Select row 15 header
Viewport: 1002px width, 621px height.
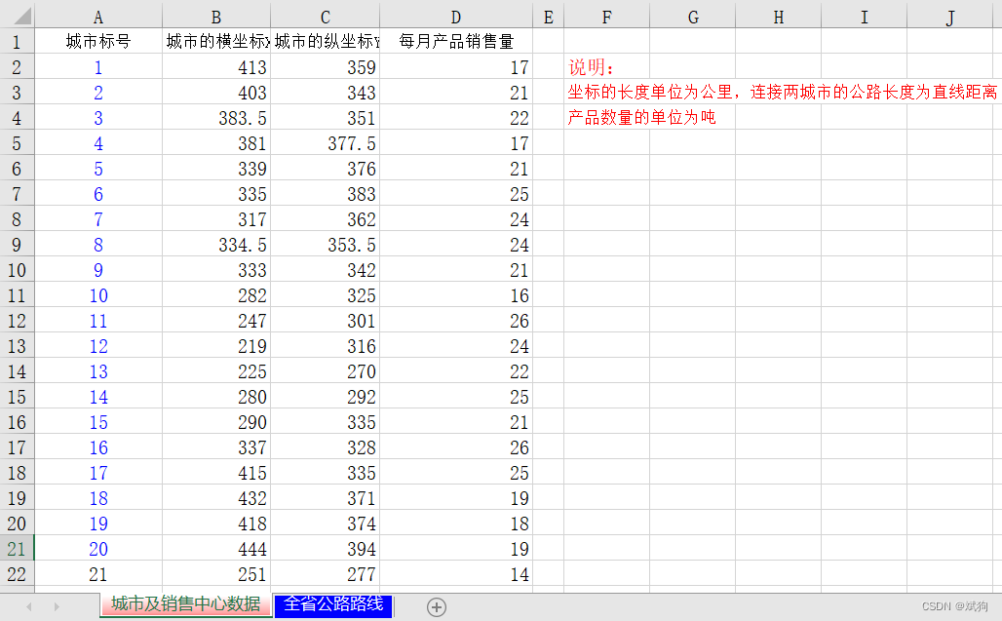pyautogui.click(x=18, y=397)
